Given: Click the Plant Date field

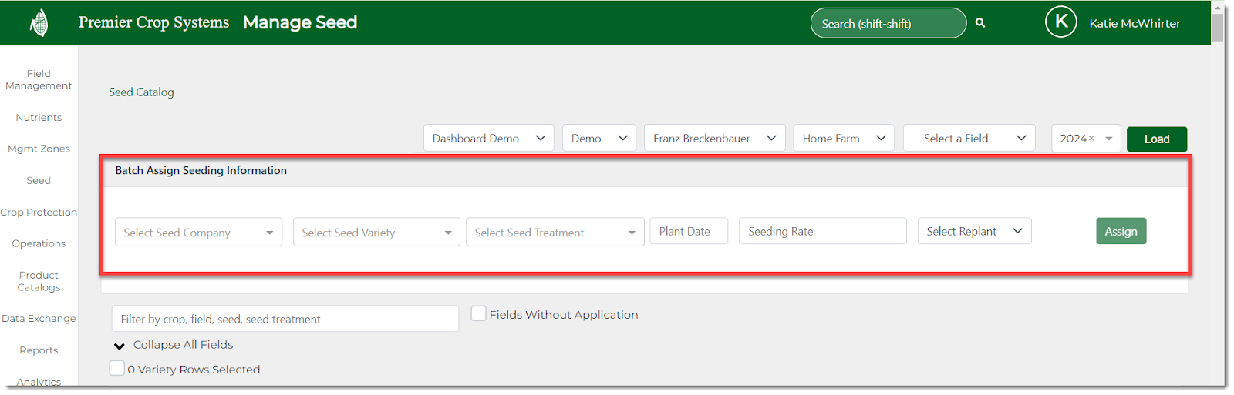Looking at the screenshot, I should 689,231.
